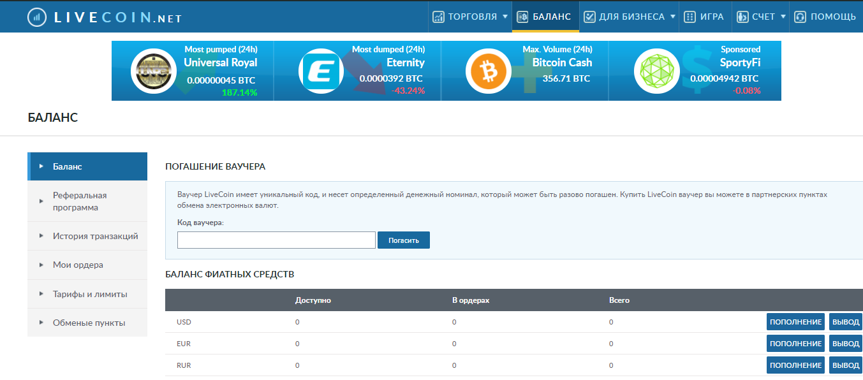This screenshot has height=380, width=863.
Task: Click ПОПОЛНЕНИЕ button for USD
Action: pyautogui.click(x=795, y=322)
